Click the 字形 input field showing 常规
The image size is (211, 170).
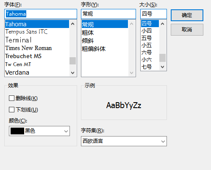(108, 14)
